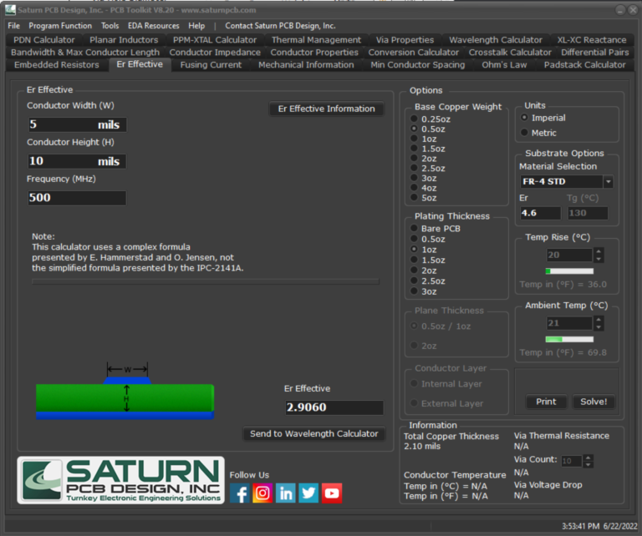Click the microstrip cross-section diagram
Viewport: 642px width, 536px height.
point(125,392)
